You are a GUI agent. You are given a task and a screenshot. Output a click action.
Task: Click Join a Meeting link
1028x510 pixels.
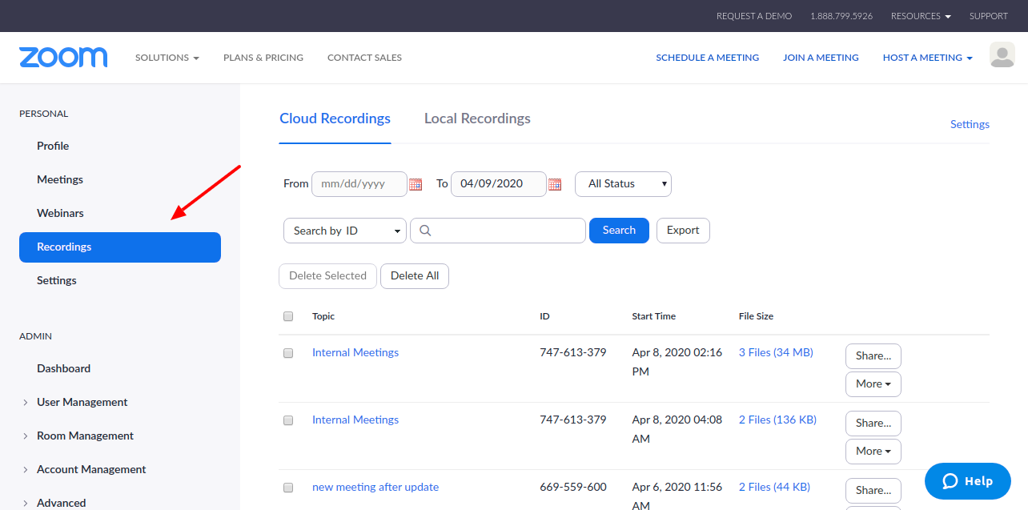[x=821, y=58]
